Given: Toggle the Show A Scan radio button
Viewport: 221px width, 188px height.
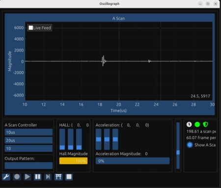Looking at the screenshot, I should point(190,145).
